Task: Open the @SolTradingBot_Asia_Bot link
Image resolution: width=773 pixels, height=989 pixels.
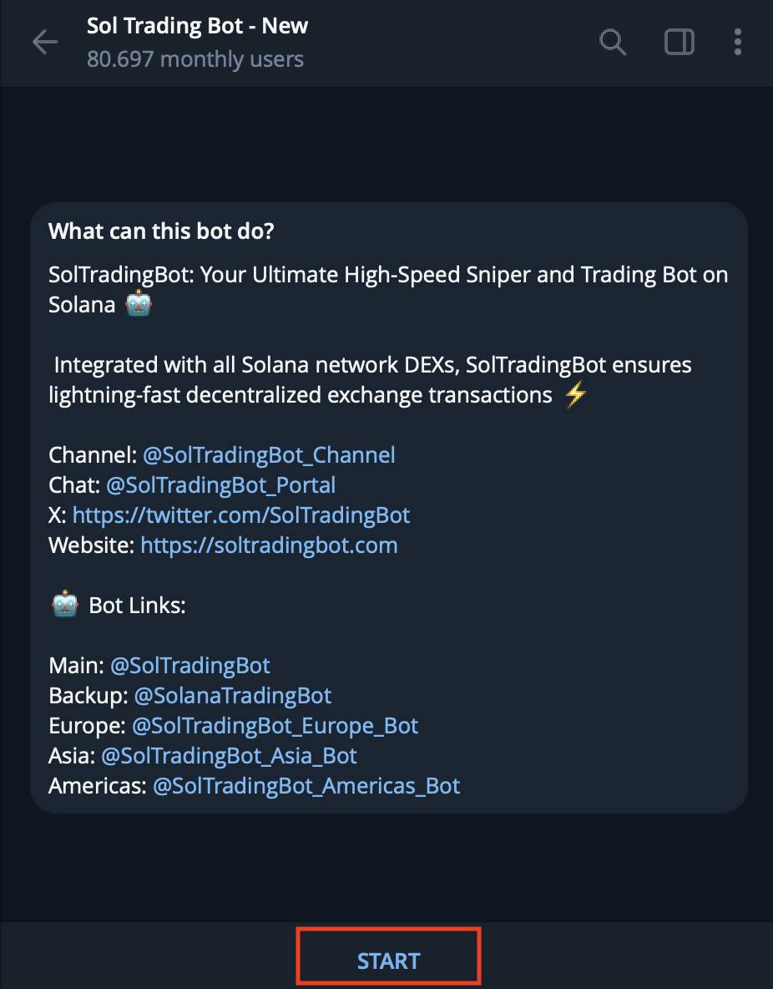Action: click(229, 756)
